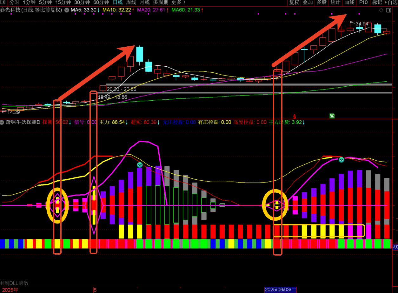This screenshot has height=293, width=398.
Task: Toggle the 多股 multi-stock view
Action: coord(322,3)
